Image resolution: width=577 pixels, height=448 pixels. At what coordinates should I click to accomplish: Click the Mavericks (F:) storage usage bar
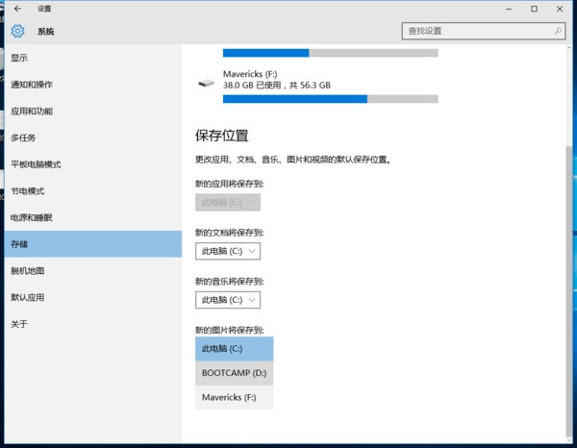pos(330,98)
